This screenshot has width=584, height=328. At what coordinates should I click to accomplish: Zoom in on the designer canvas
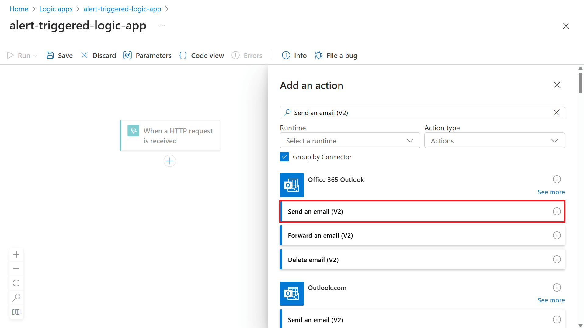click(x=16, y=255)
